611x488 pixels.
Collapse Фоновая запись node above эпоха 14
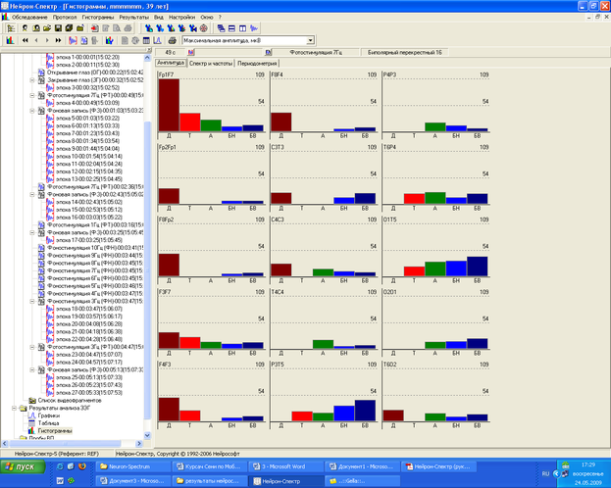30,194
